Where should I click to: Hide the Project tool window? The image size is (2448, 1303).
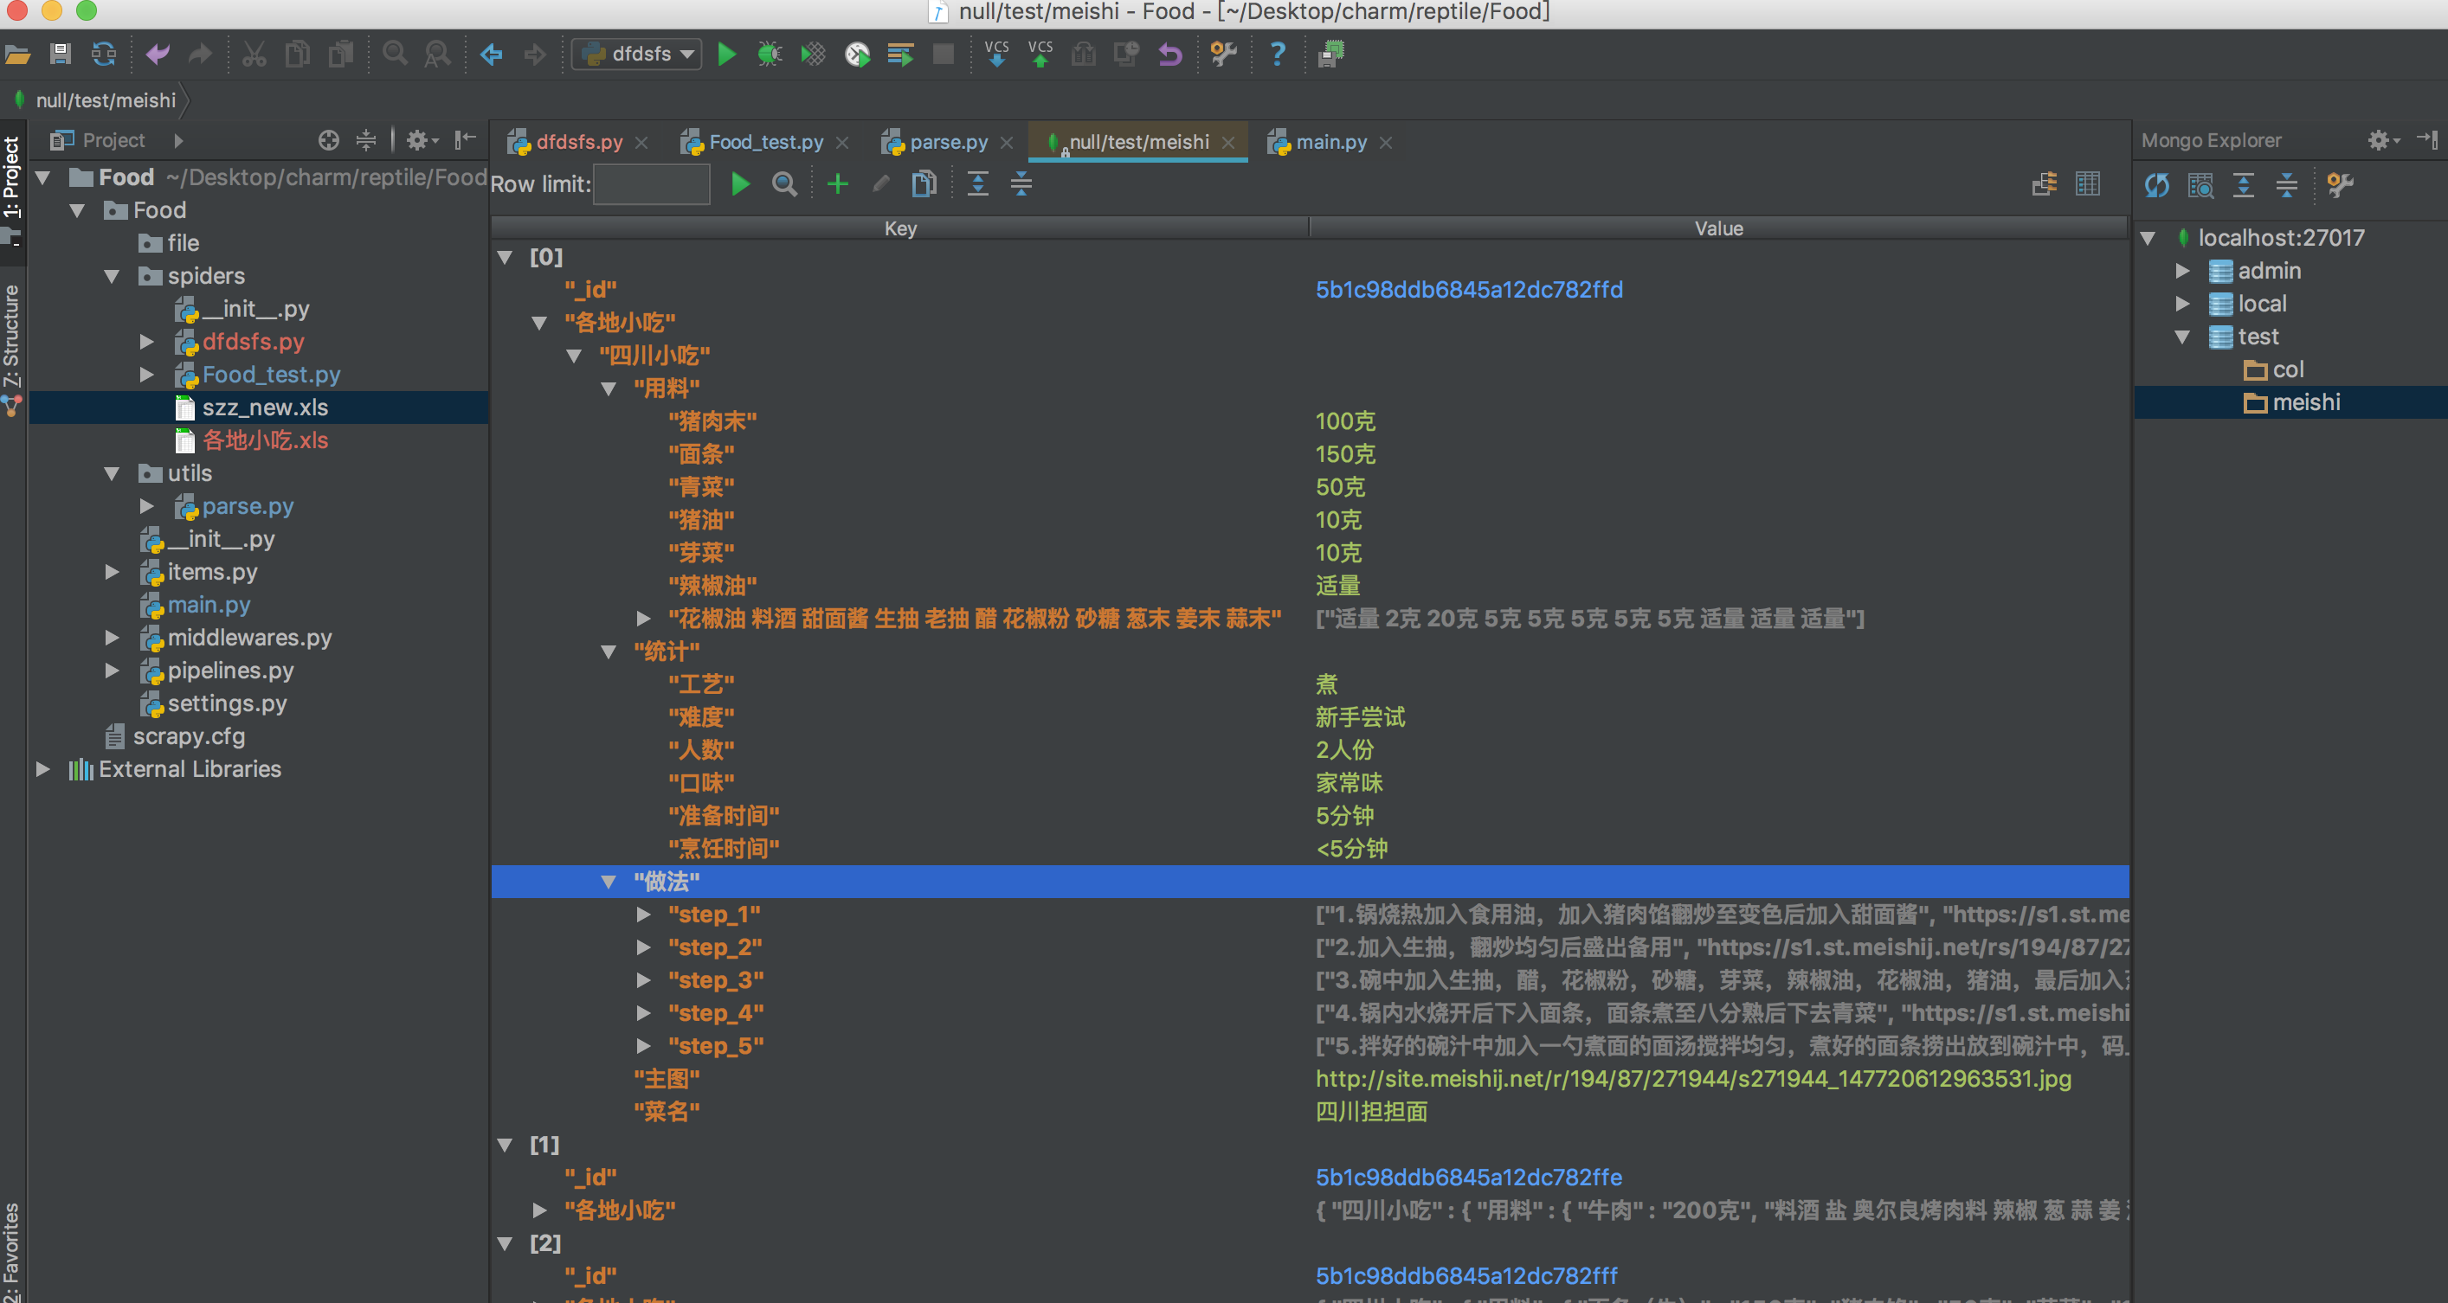[x=466, y=140]
